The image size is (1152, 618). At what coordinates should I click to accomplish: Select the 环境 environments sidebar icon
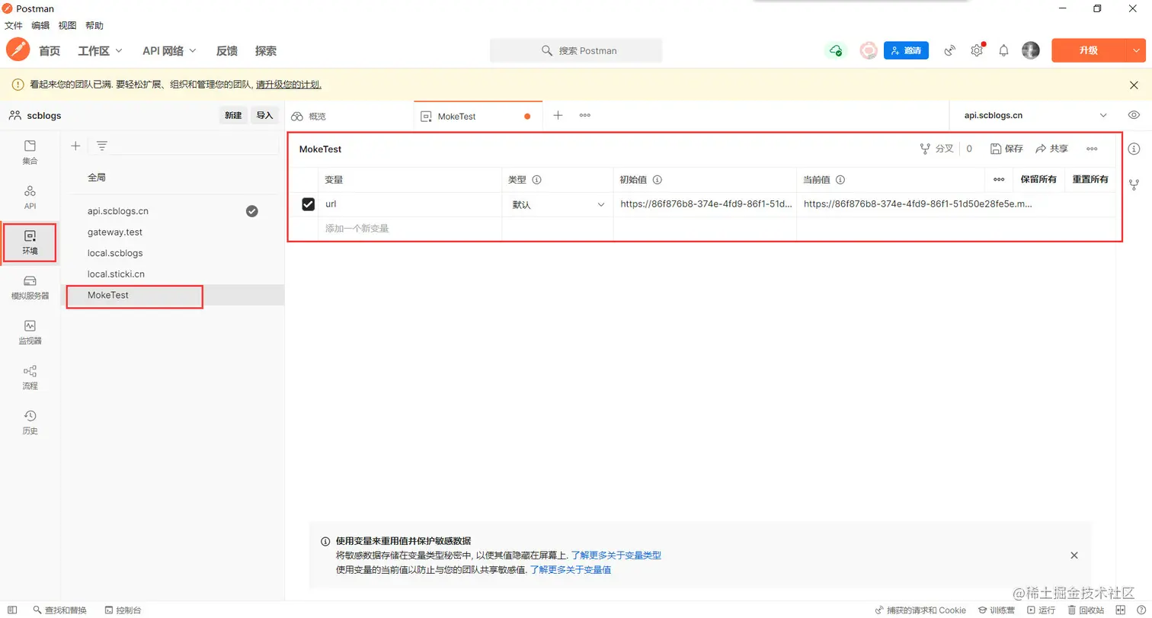(30, 242)
